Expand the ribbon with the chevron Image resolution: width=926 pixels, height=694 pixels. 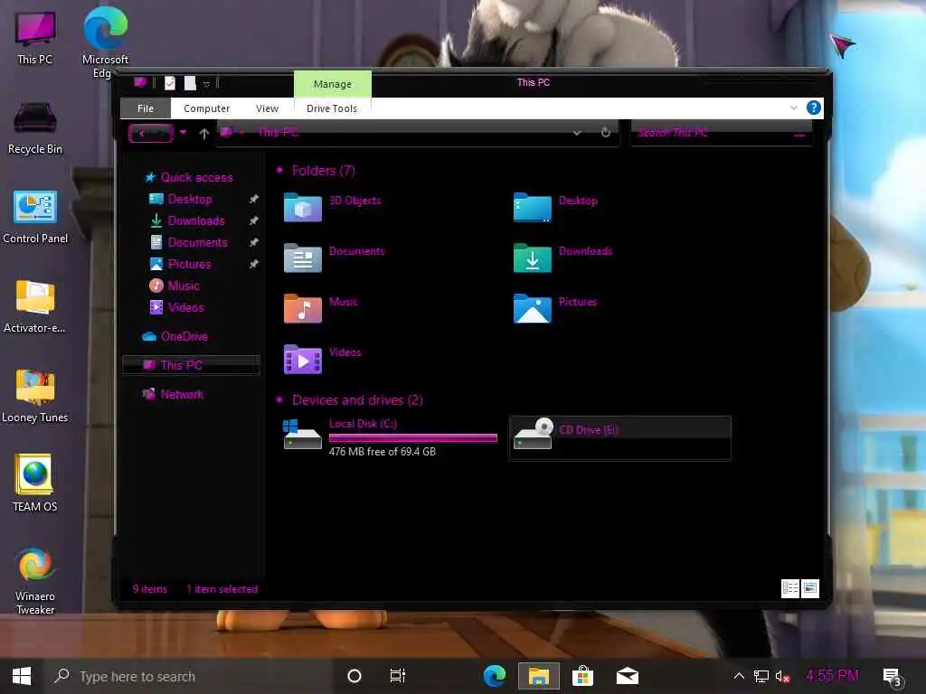[x=794, y=108]
